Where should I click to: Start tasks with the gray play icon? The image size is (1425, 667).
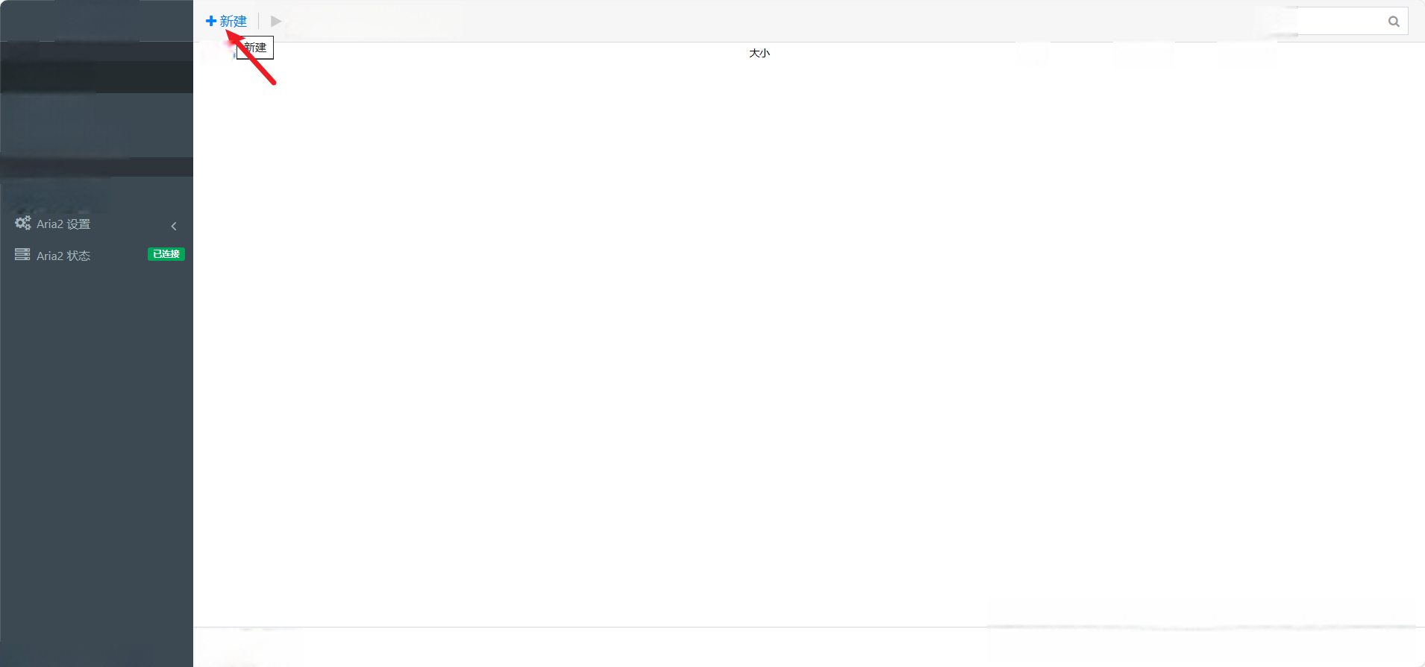tap(276, 21)
